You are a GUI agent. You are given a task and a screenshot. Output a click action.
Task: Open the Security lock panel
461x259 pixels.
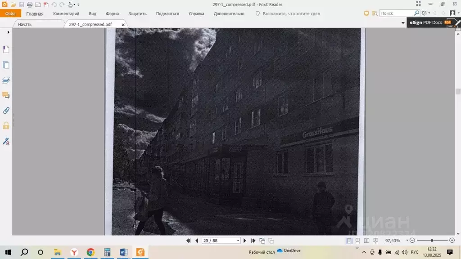6,126
